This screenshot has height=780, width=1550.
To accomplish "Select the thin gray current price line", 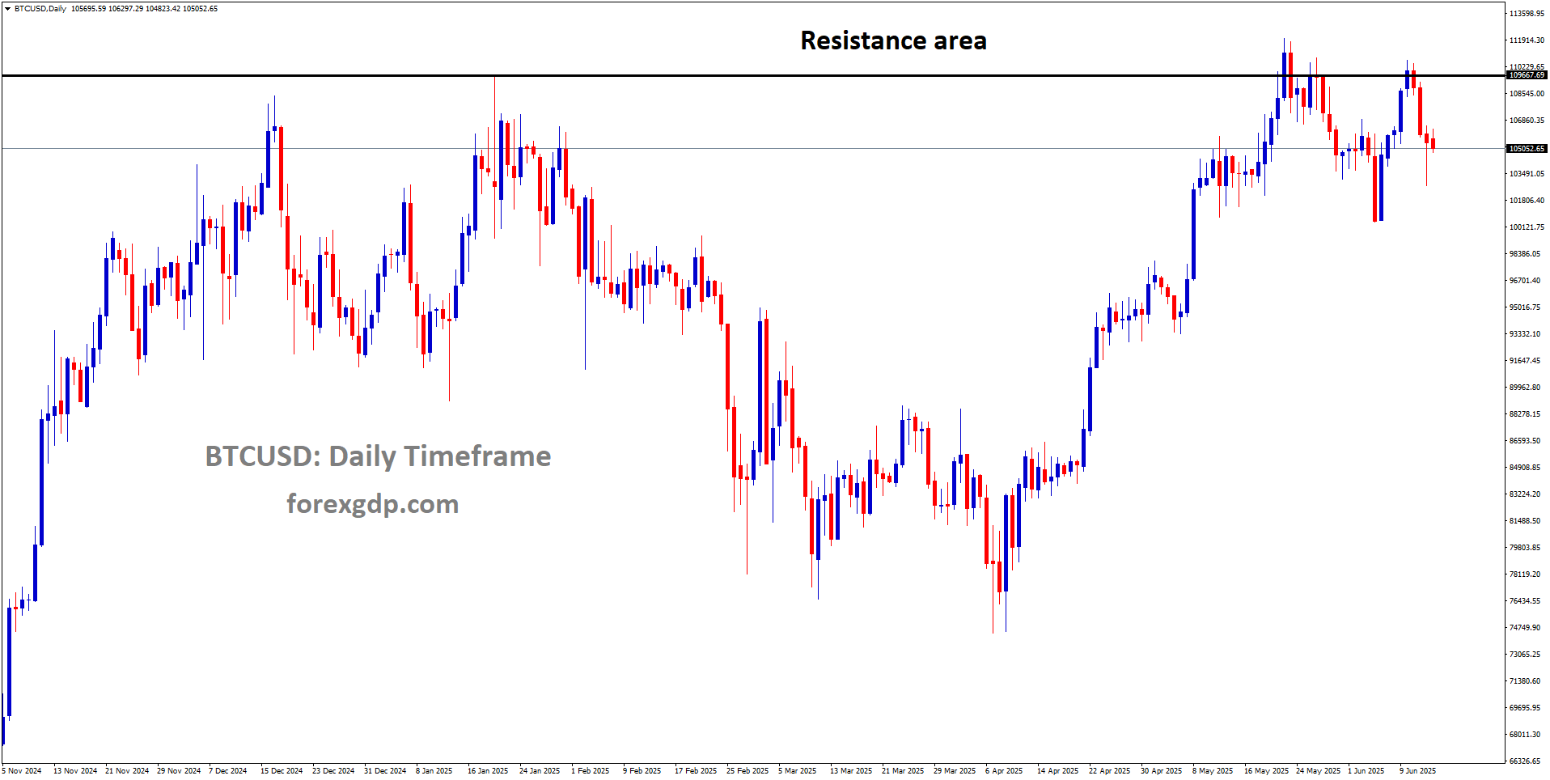I will (752, 148).
